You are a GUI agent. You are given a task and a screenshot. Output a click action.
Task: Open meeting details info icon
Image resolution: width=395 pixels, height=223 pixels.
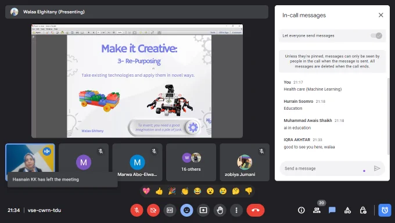(x=301, y=210)
